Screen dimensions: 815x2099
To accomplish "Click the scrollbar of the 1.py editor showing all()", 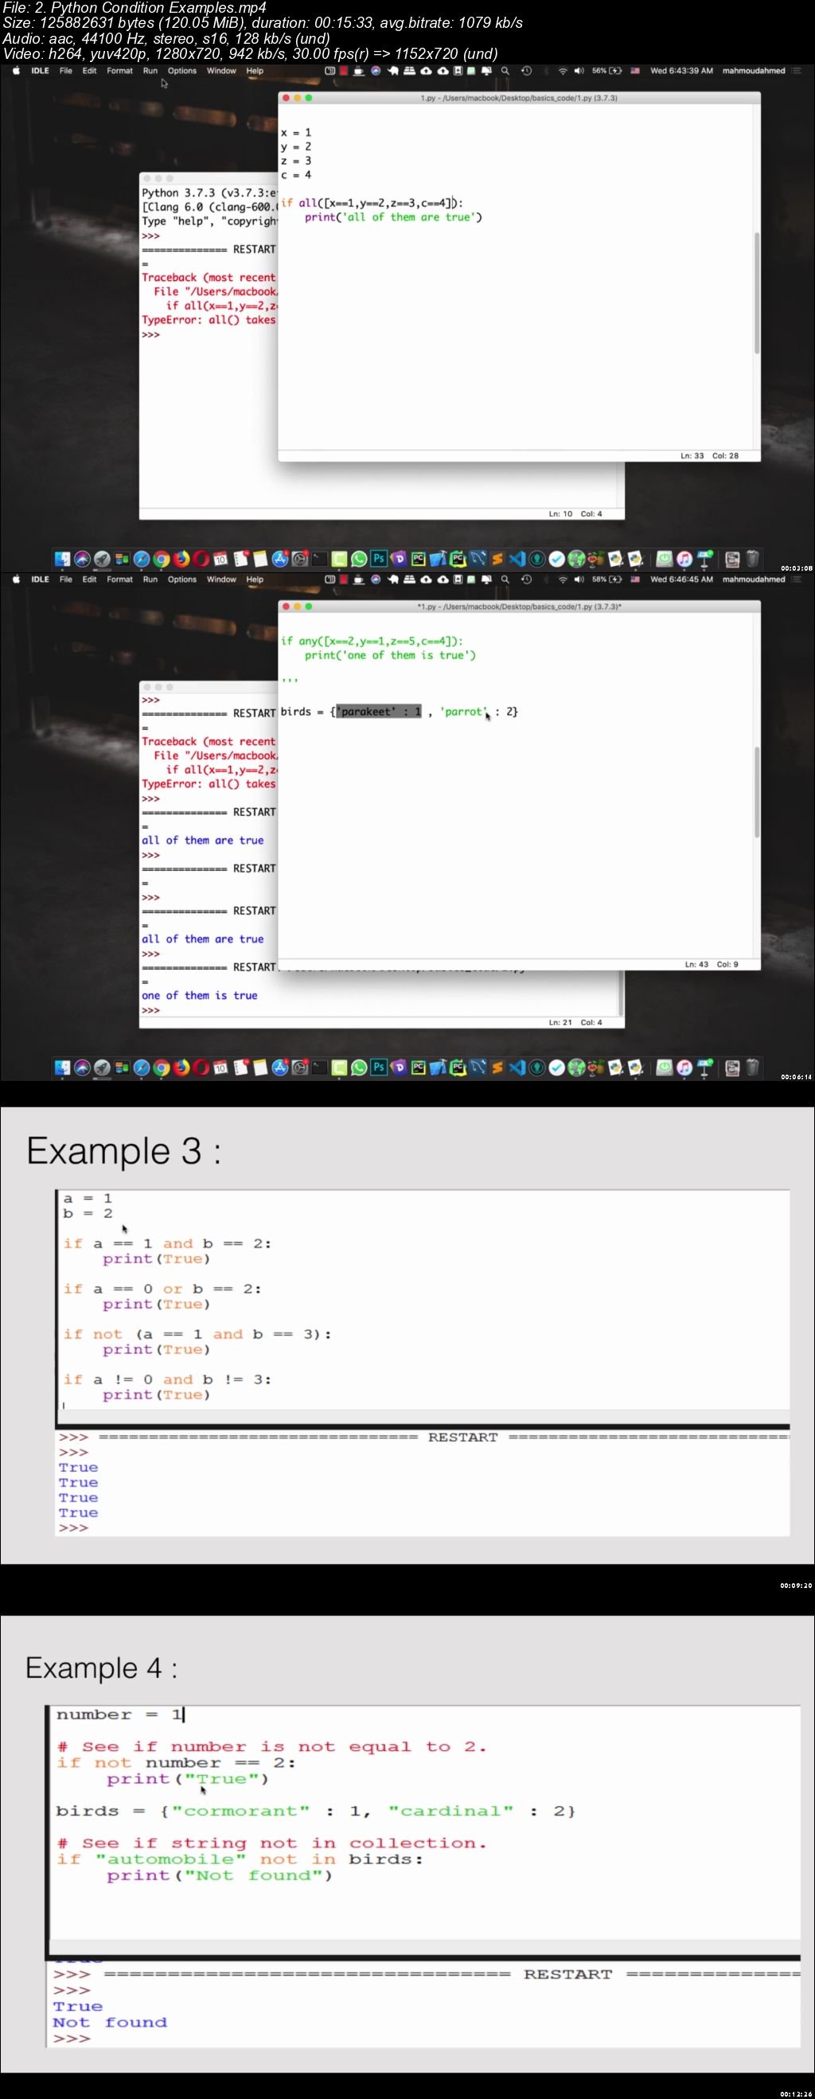I will coord(756,294).
